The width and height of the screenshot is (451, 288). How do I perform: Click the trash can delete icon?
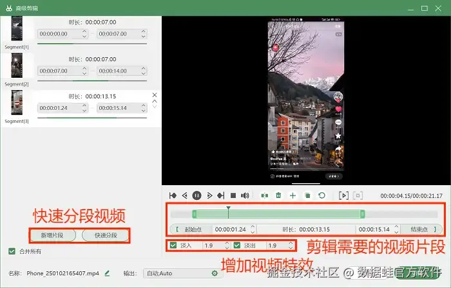[x=278, y=195]
